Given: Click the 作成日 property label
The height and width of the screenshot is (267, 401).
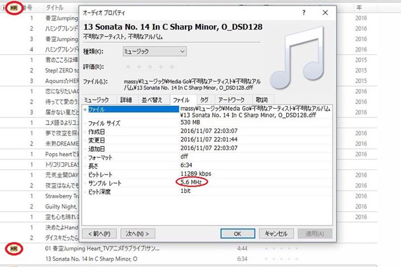Looking at the screenshot, I should click(96, 132).
